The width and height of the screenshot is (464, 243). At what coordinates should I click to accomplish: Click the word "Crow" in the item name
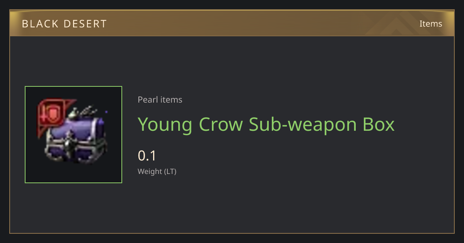point(221,124)
